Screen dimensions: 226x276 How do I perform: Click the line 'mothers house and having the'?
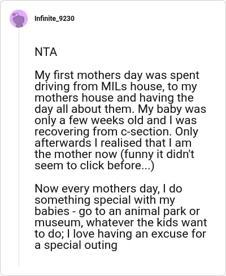point(114,98)
